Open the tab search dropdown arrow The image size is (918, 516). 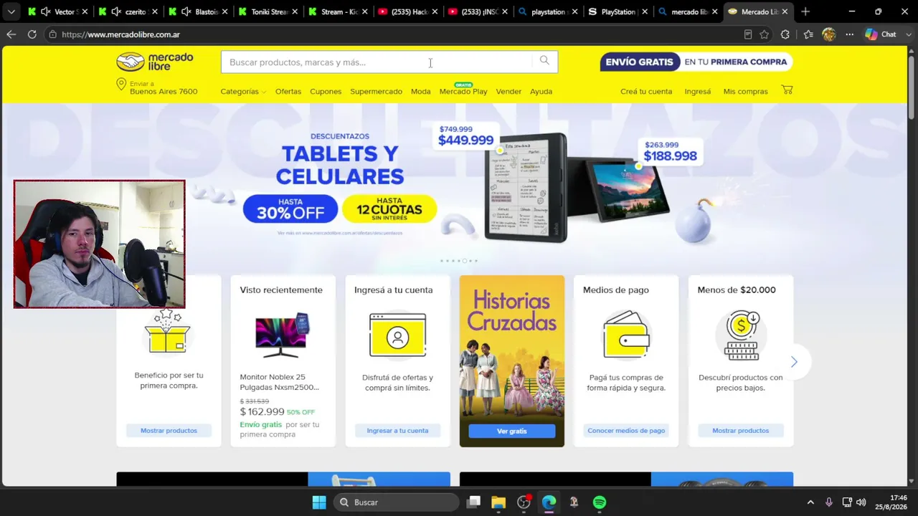[11, 11]
